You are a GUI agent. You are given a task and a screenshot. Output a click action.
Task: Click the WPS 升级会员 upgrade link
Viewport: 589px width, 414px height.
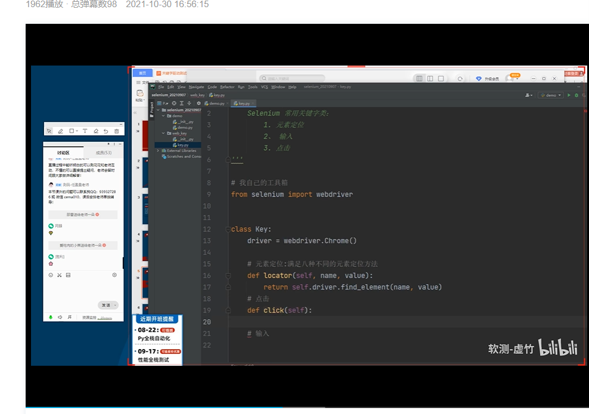point(488,79)
